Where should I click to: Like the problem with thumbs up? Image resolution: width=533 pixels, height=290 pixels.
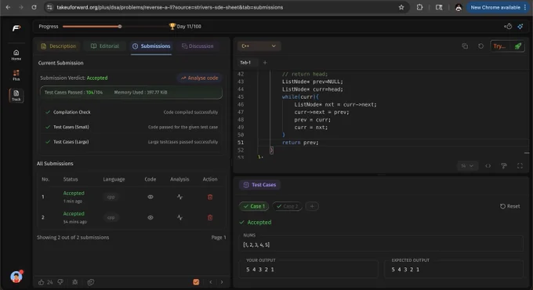pos(41,282)
